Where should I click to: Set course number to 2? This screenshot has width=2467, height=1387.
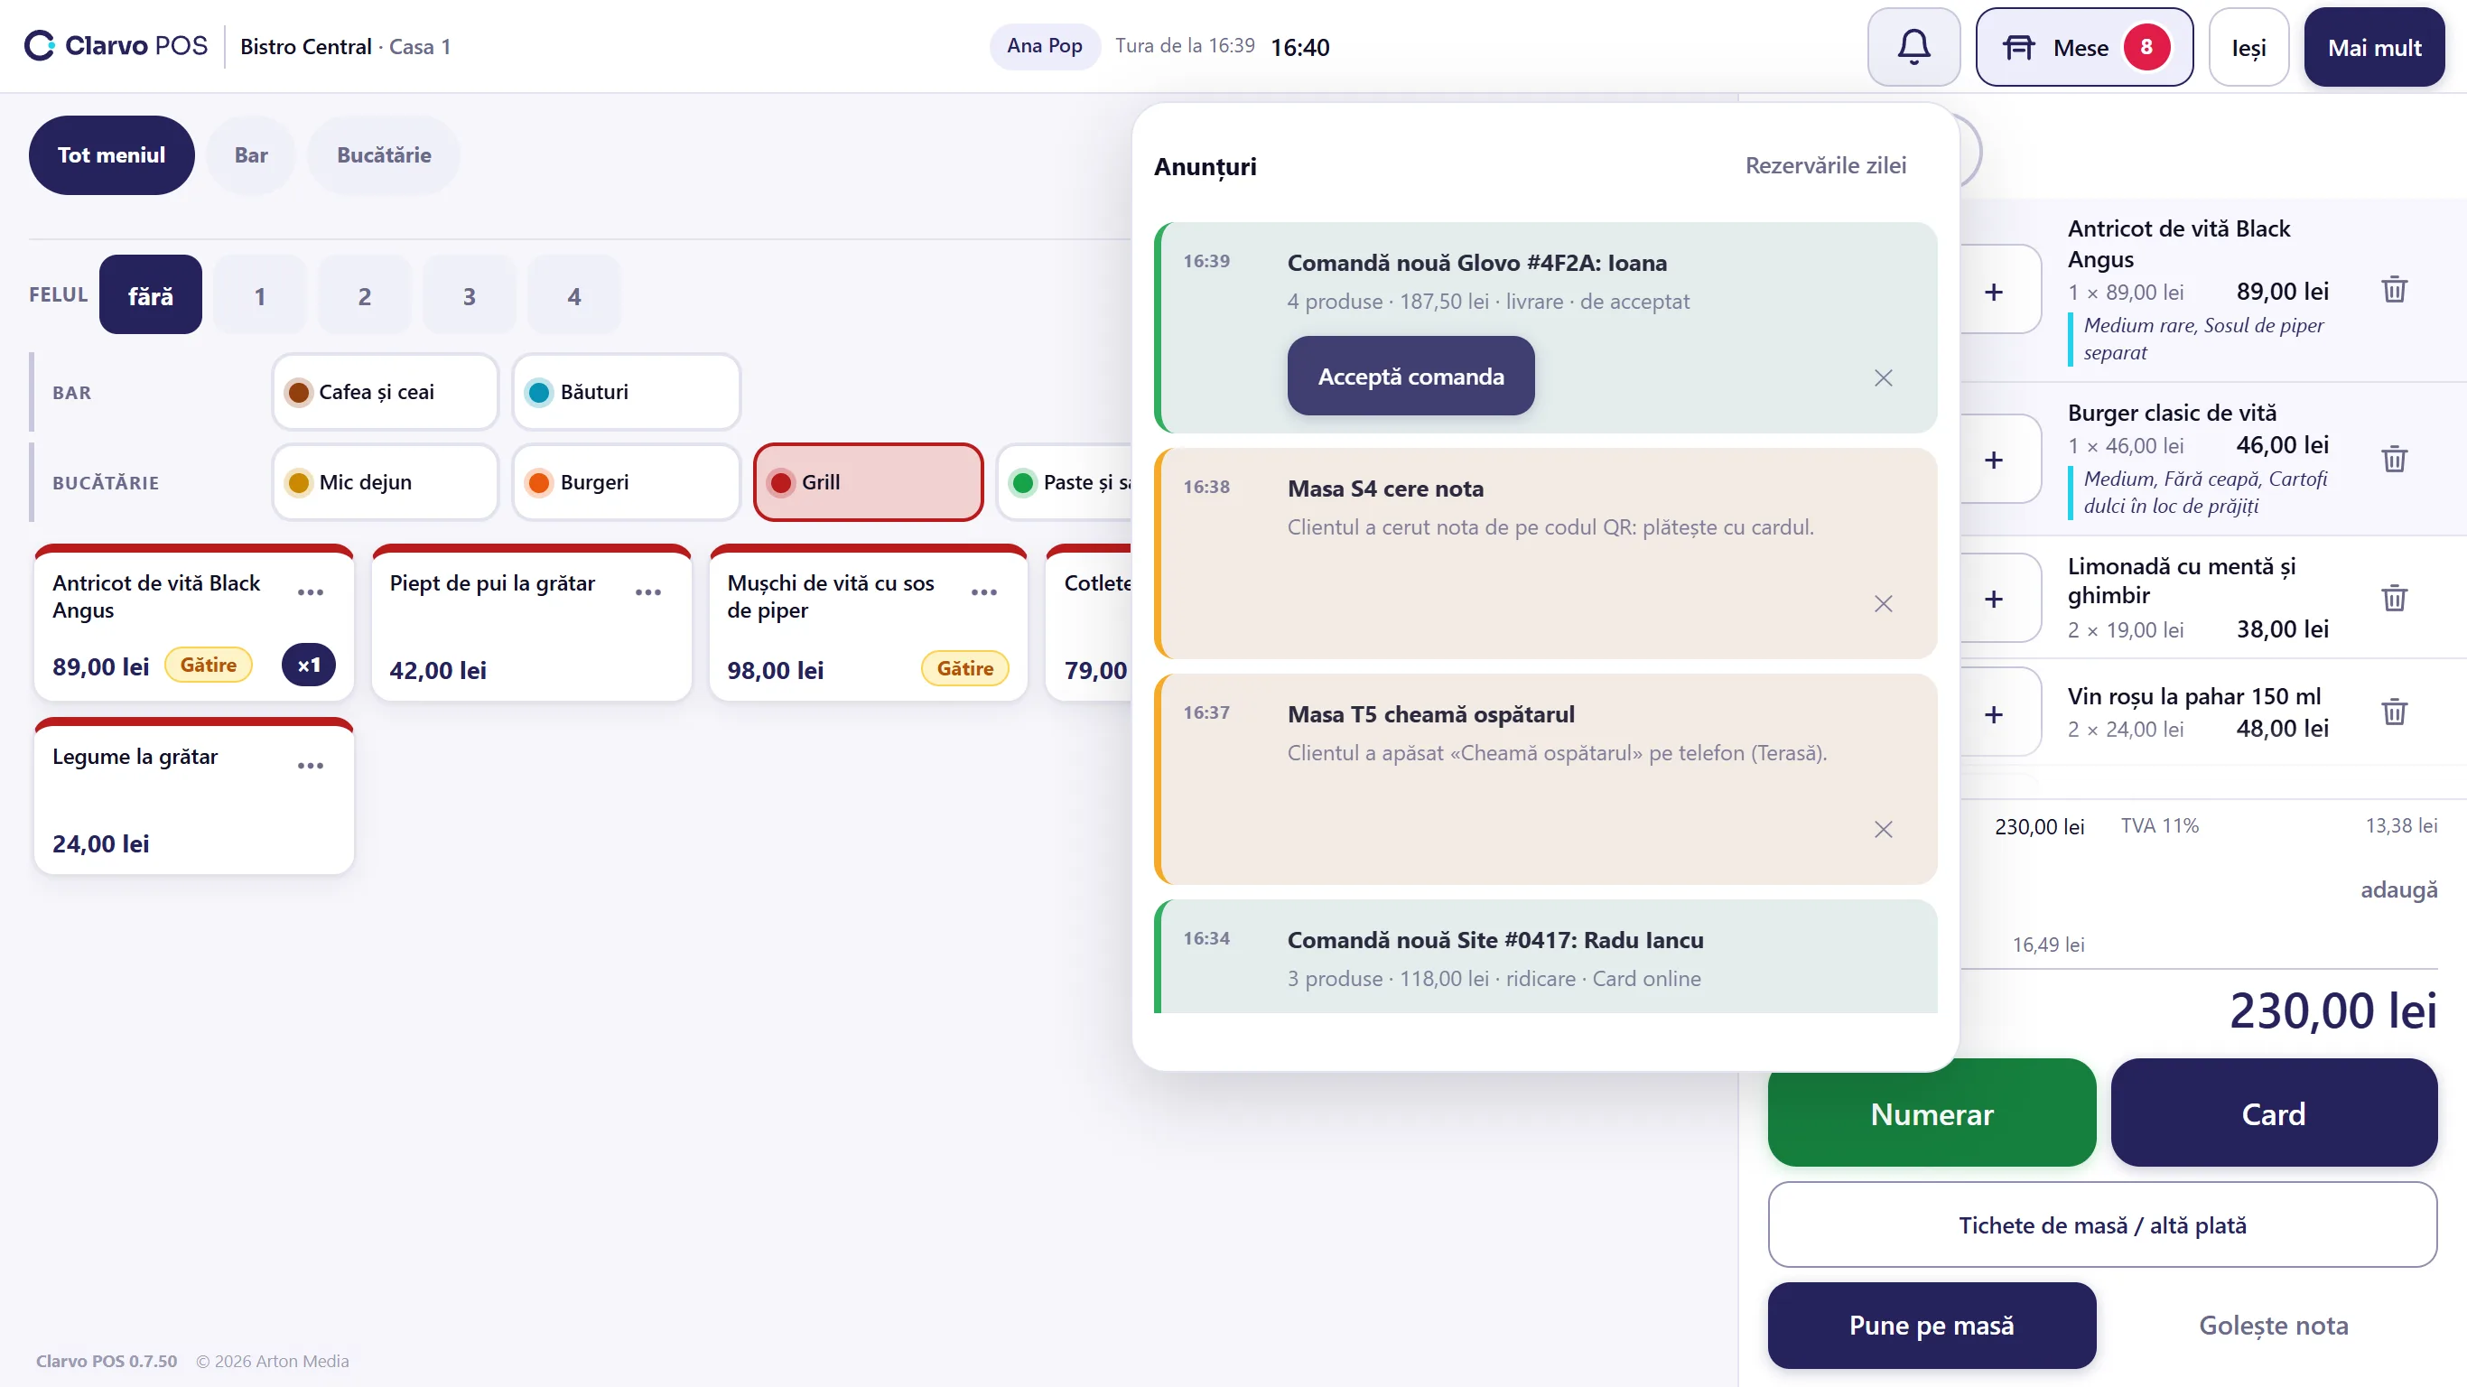pyautogui.click(x=364, y=295)
